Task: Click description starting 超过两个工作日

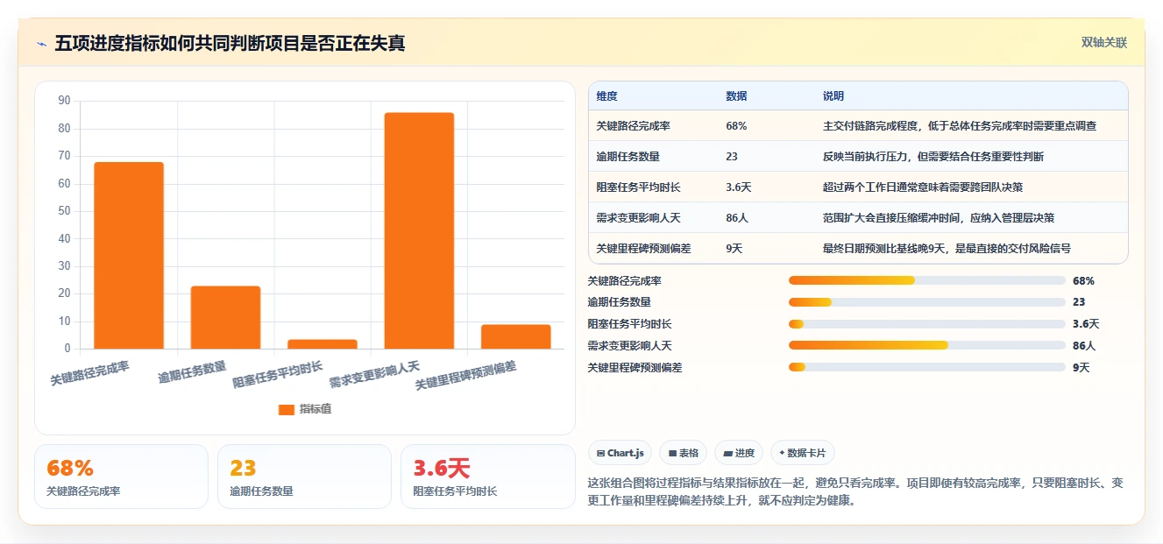Action: click(x=923, y=187)
